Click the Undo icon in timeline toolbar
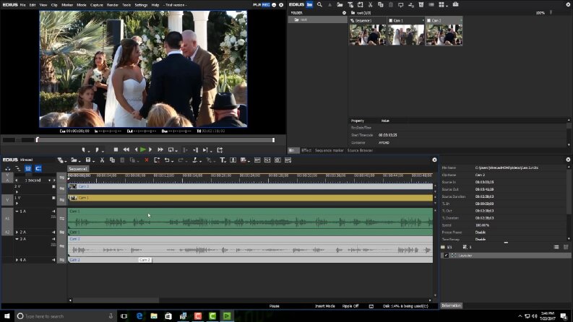 tap(167, 160)
